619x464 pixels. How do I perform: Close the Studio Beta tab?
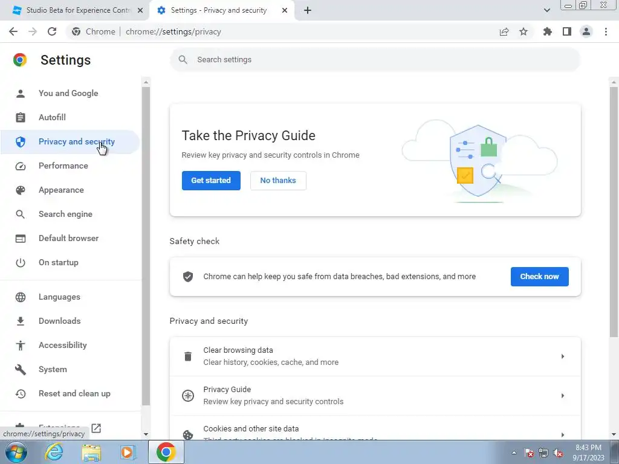[140, 11]
